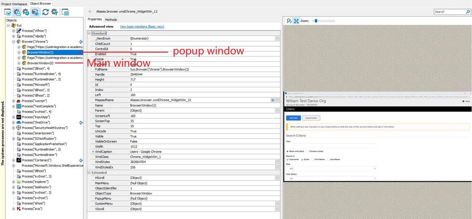Click the Sys node Windows icon

(x=13, y=25)
